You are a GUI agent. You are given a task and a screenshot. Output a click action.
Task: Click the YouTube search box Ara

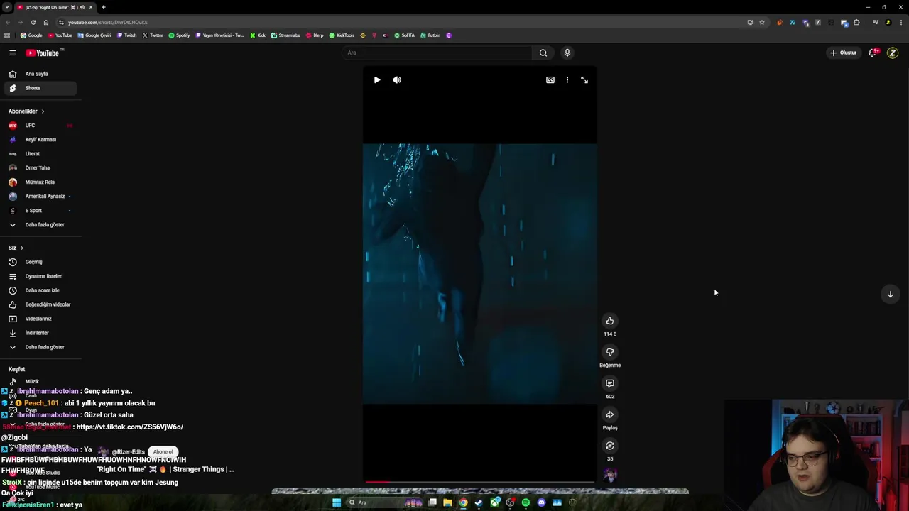(437, 53)
